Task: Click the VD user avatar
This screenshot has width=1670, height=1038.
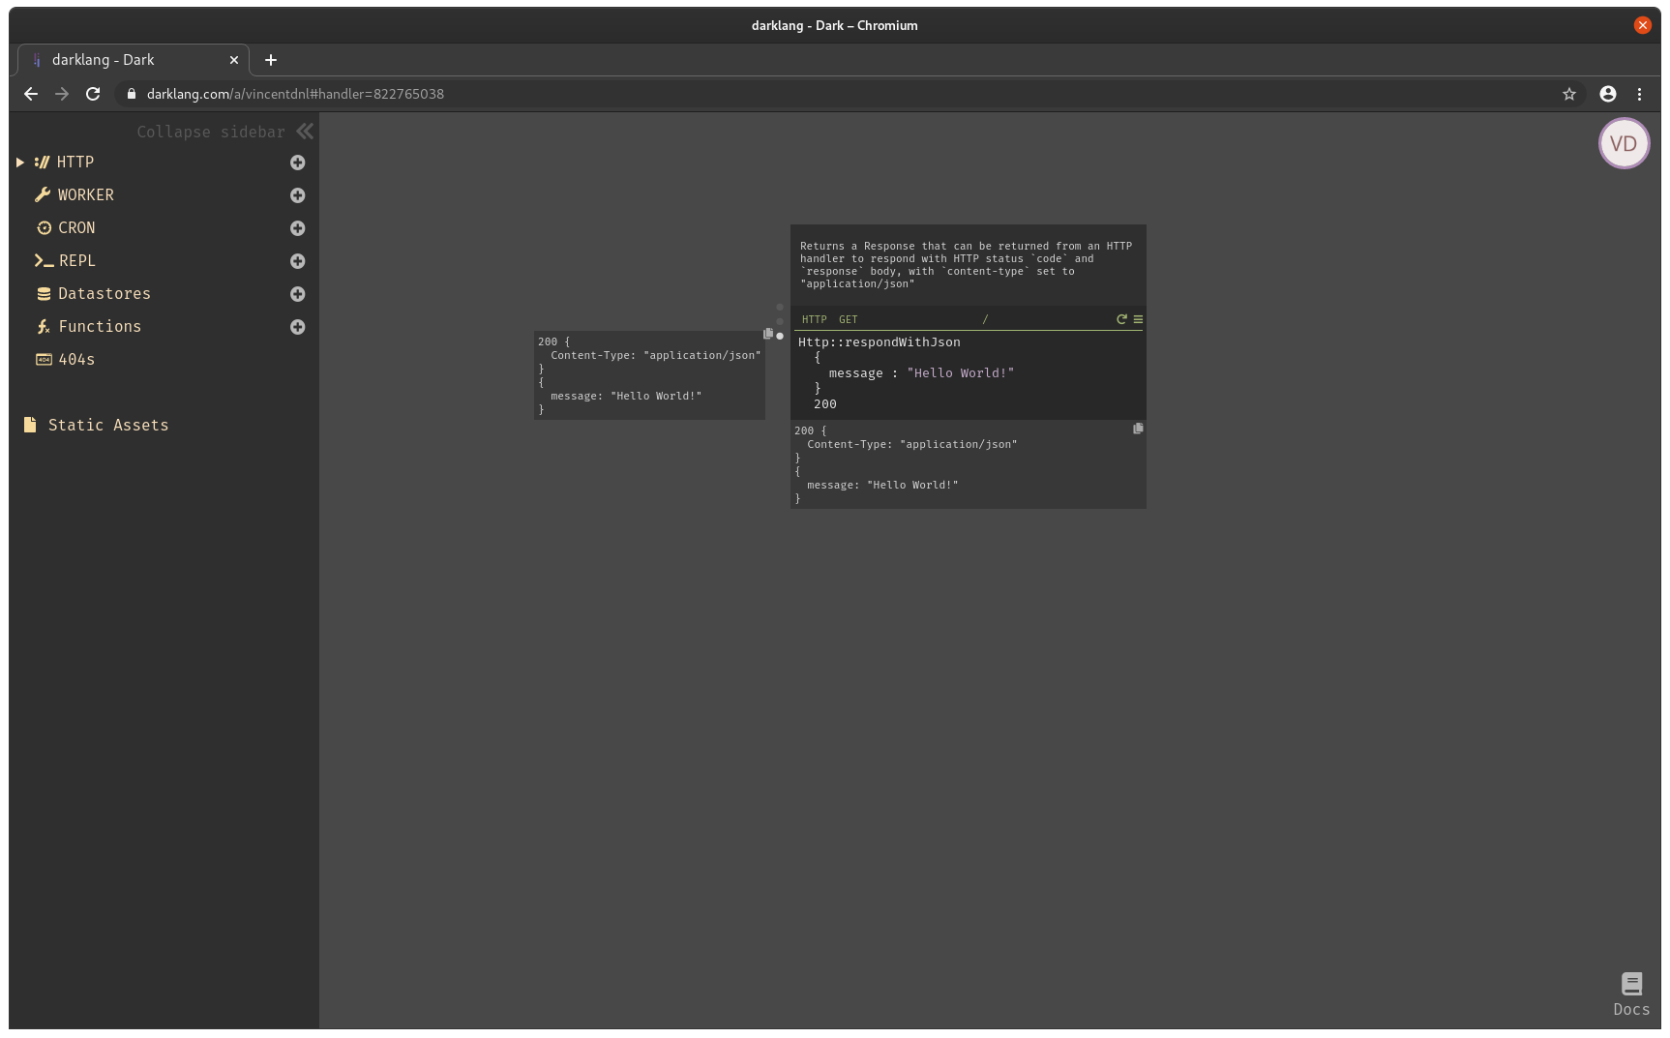Action: 1624,143
